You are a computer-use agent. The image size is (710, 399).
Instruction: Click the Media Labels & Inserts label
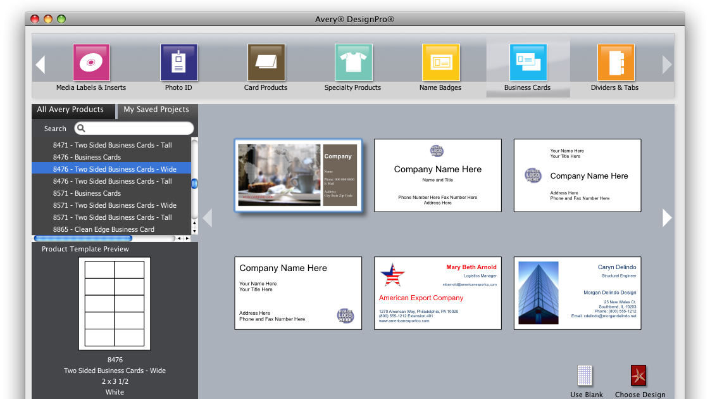click(x=91, y=87)
